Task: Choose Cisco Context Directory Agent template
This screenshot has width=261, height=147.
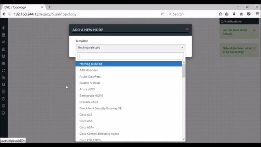Action: (128, 134)
